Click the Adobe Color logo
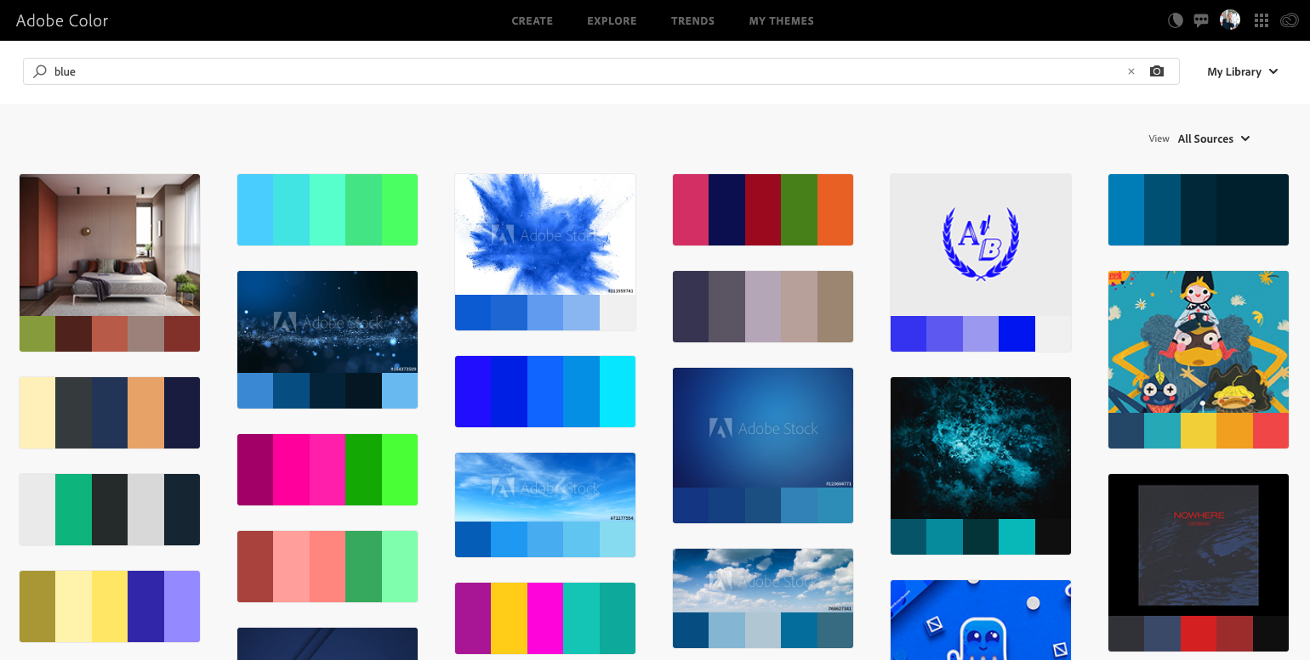1310x660 pixels. (62, 20)
